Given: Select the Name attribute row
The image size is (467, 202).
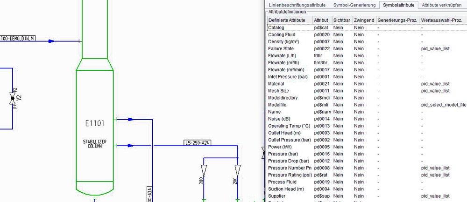Looking at the screenshot, I should (x=367, y=112).
